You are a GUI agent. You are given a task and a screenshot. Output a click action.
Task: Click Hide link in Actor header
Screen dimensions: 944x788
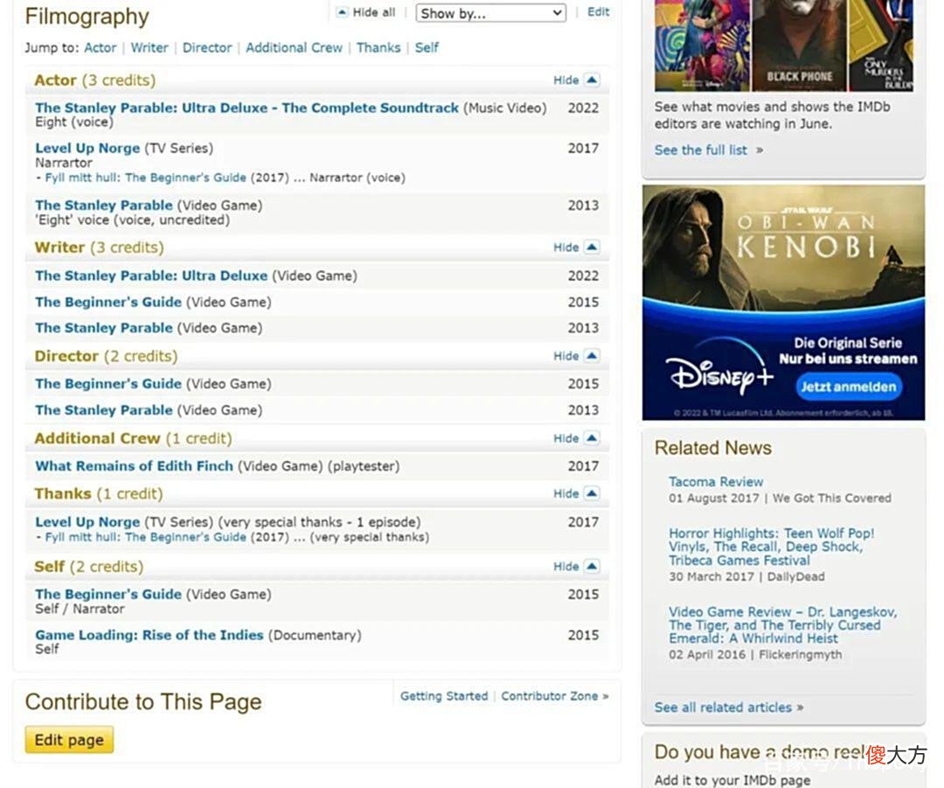pos(566,80)
